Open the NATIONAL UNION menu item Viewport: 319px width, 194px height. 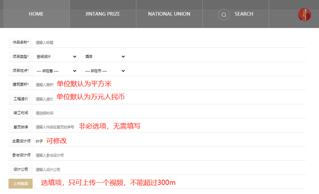pyautogui.click(x=169, y=14)
